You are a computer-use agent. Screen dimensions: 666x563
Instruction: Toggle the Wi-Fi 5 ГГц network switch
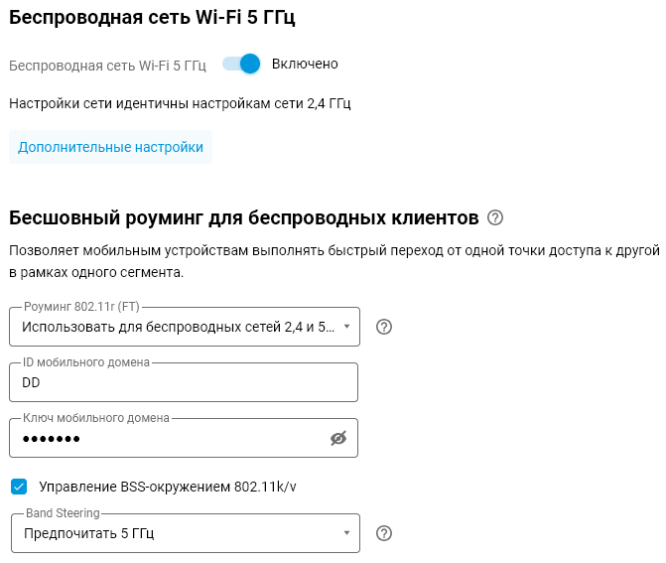click(x=241, y=64)
